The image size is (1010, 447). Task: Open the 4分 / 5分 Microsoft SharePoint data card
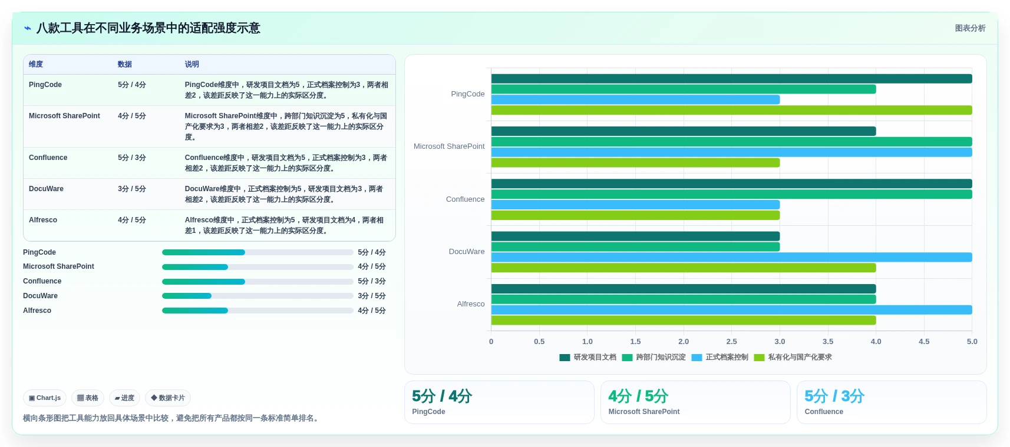click(695, 402)
